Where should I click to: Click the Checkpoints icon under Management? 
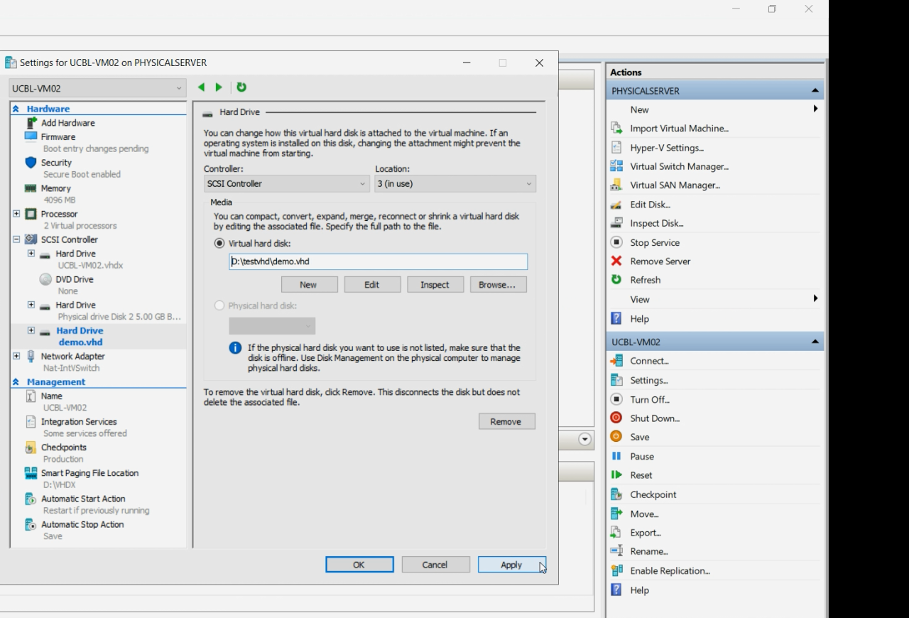[x=31, y=448]
